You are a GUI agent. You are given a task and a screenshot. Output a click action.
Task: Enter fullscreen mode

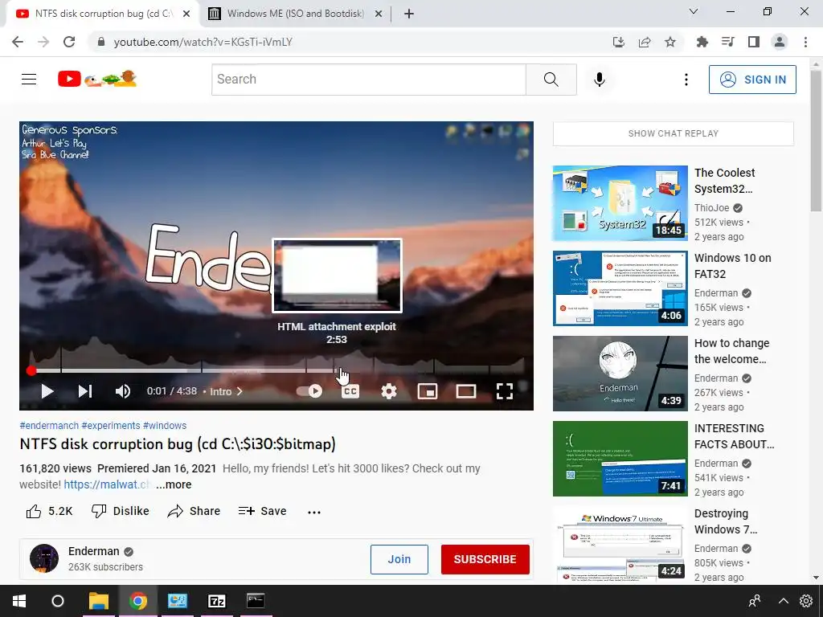(x=505, y=391)
